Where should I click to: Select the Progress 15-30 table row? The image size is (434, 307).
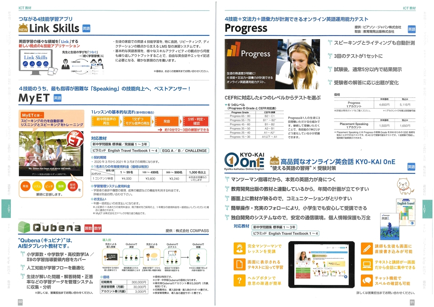click(254, 137)
